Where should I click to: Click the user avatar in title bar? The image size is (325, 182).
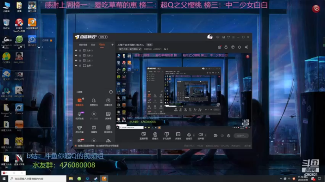(210, 37)
